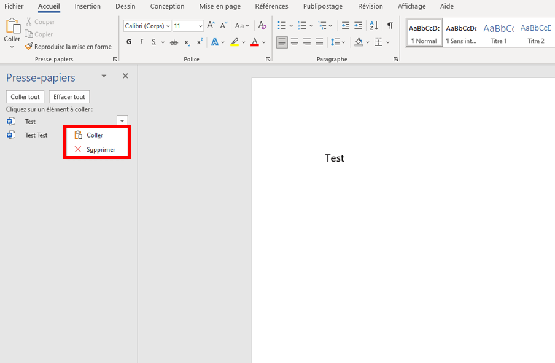
Task: Open the change case Aa menu
Action: pyautogui.click(x=242, y=26)
